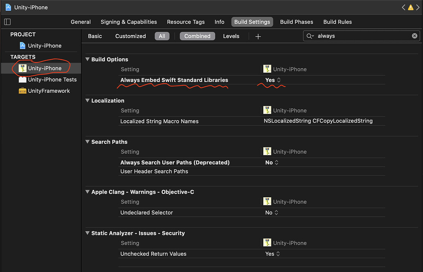Click the document icon beside Unity-iPhone title
Screen dimensions: 423x272
9,7
